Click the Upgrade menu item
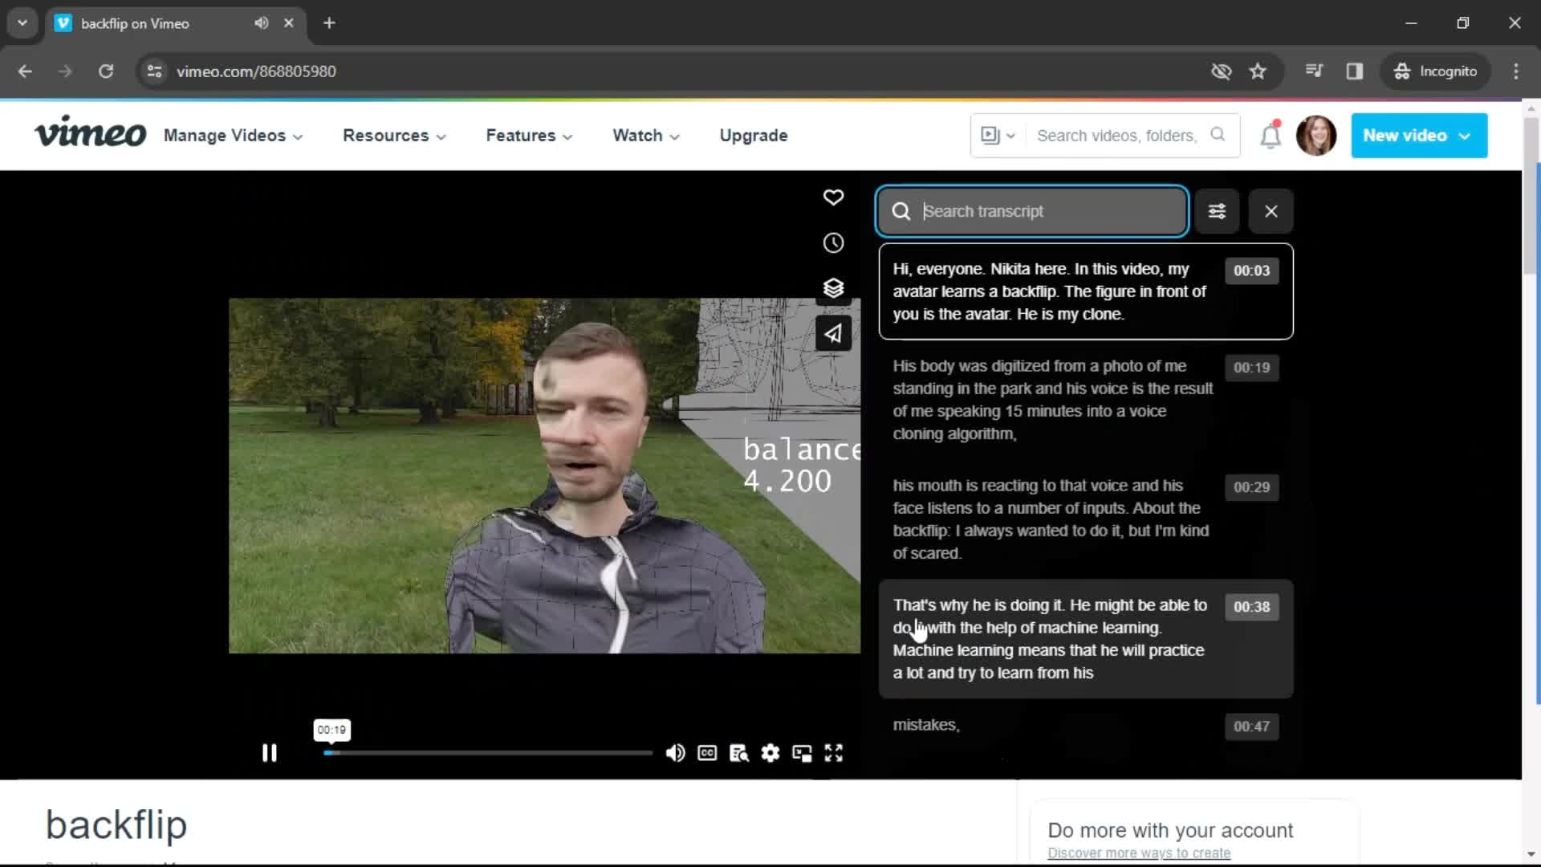 pos(754,136)
